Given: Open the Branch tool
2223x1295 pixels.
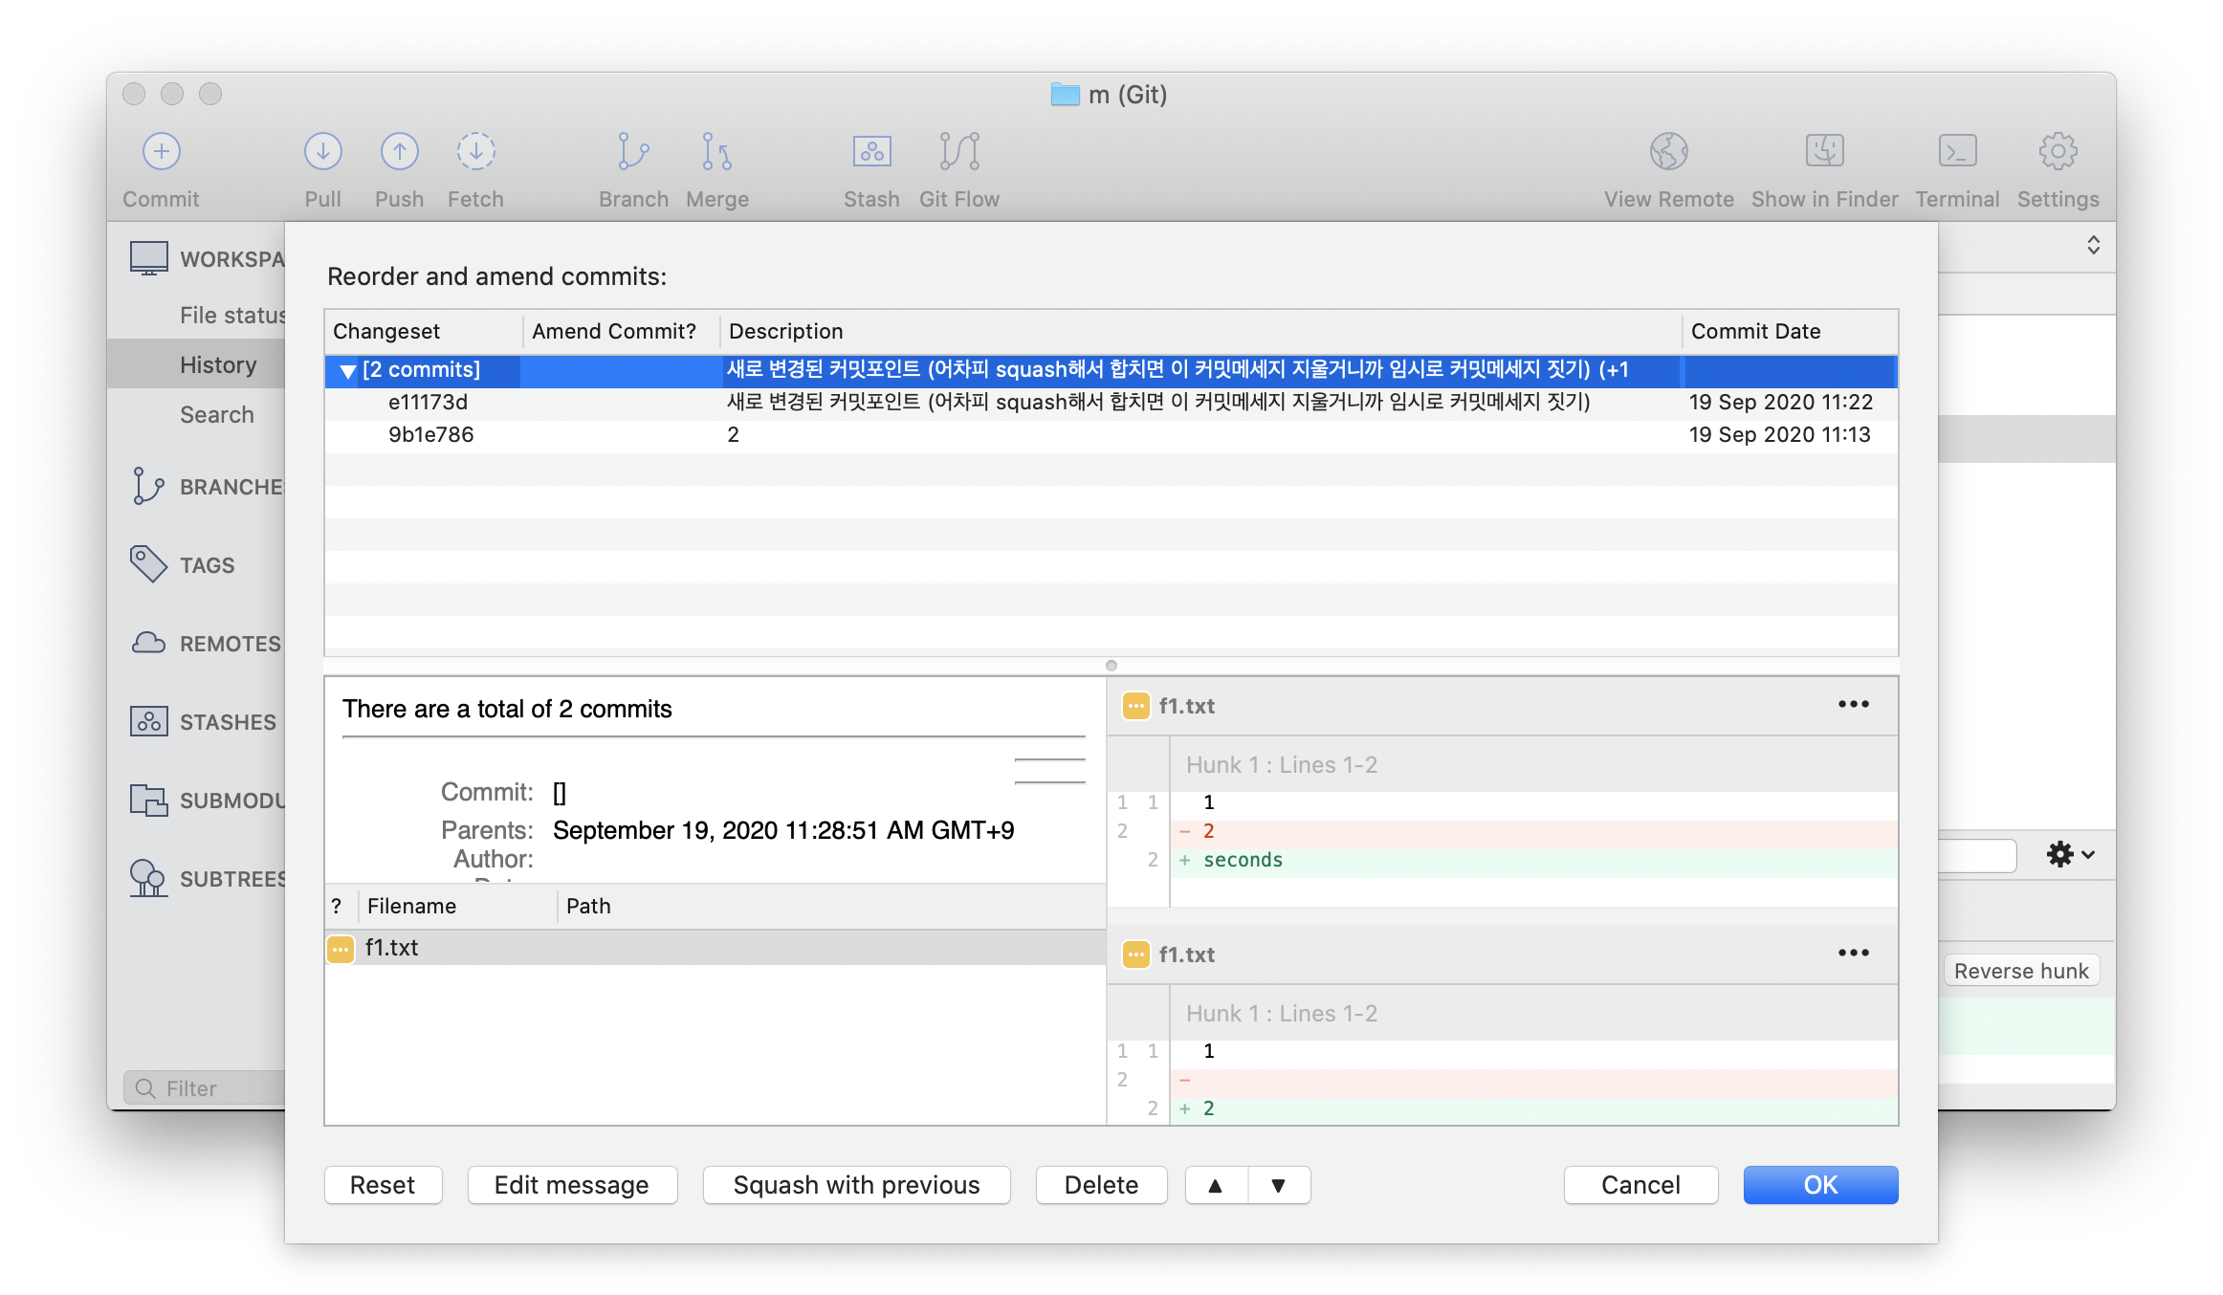Looking at the screenshot, I should pos(633,151).
